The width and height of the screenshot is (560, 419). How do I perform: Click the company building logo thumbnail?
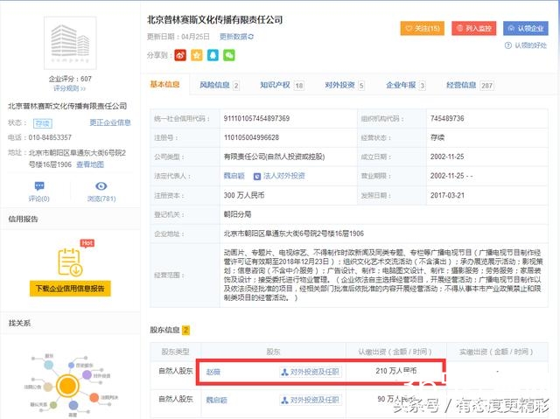click(73, 45)
